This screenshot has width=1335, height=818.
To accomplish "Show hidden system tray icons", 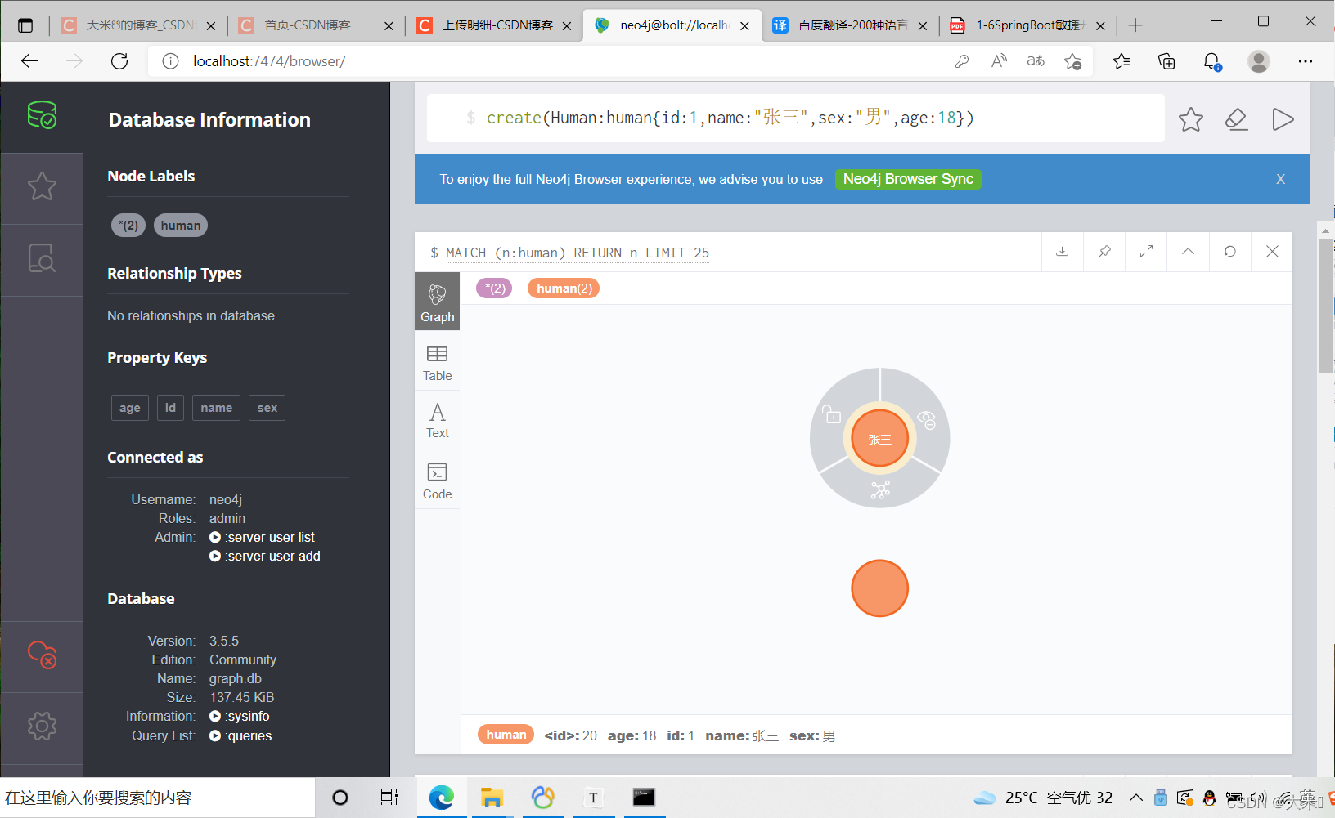I will pos(1135,798).
